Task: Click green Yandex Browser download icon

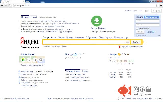Action: pos(97,21)
